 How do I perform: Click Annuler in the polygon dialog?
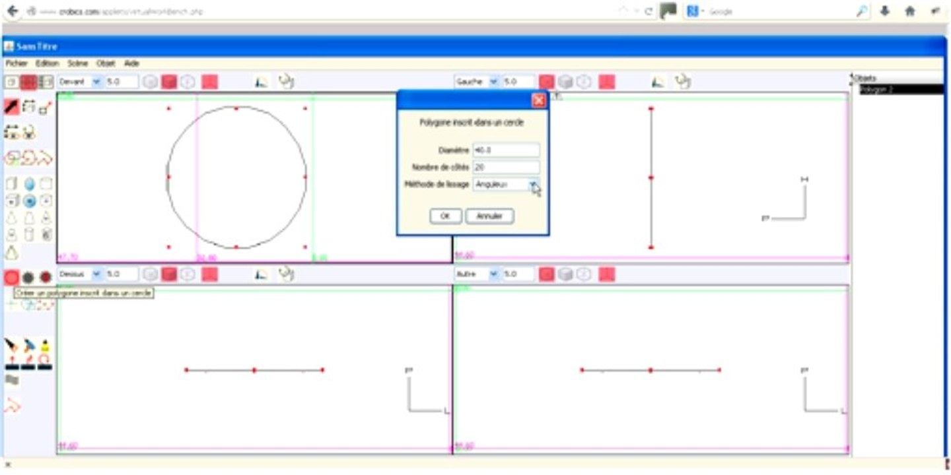(x=489, y=216)
